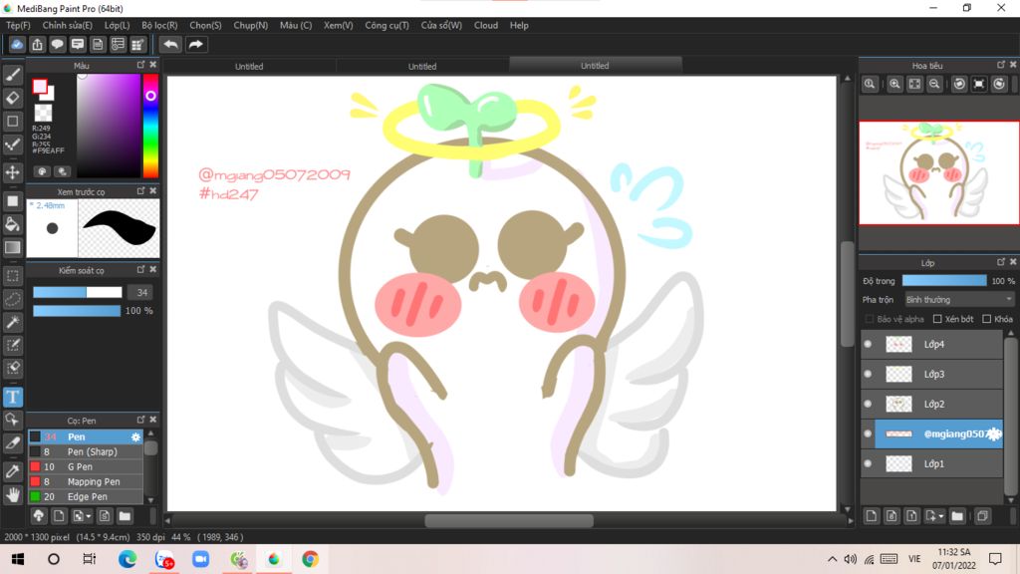This screenshot has width=1020, height=574.
Task: Adjust the Độ trong layer opacity slider
Action: [944, 280]
